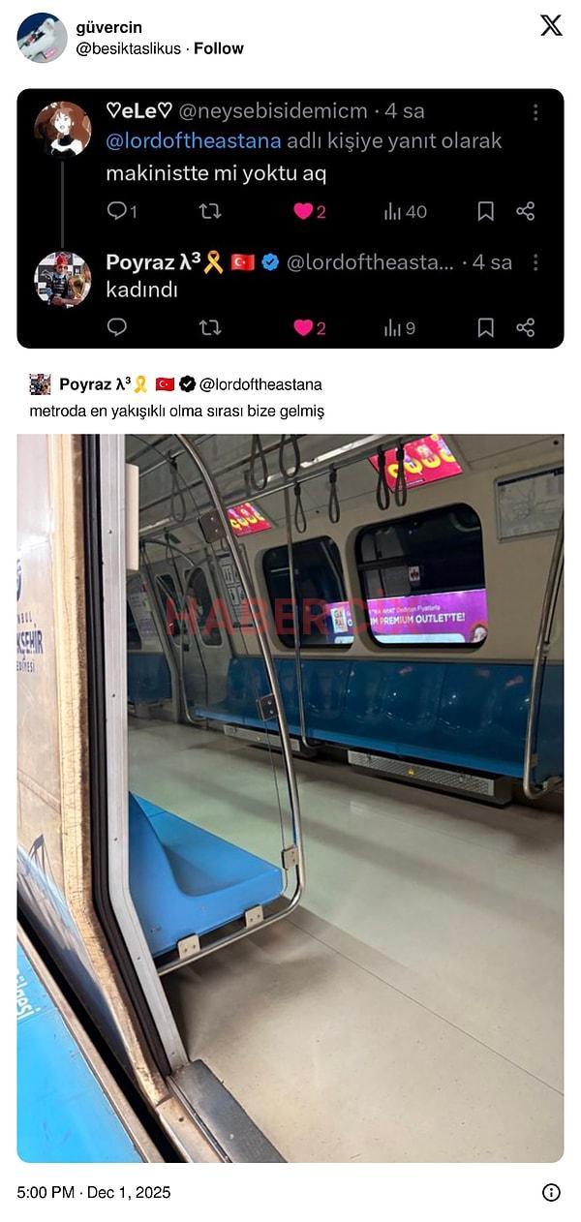Viewport: 581px width, 1222px height.
Task: Open the tweet info icon
Action: point(551,1192)
